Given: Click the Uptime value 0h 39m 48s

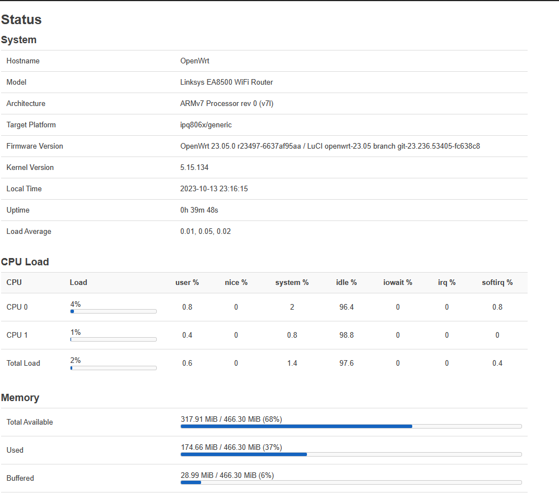Looking at the screenshot, I should pos(199,210).
